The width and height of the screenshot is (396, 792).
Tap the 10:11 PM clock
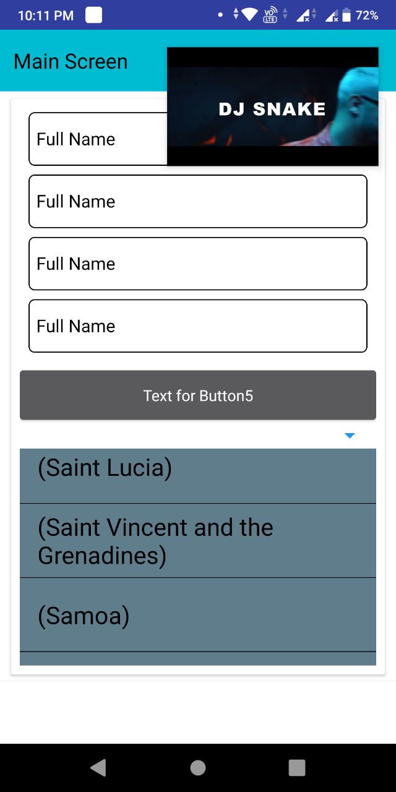coord(46,15)
